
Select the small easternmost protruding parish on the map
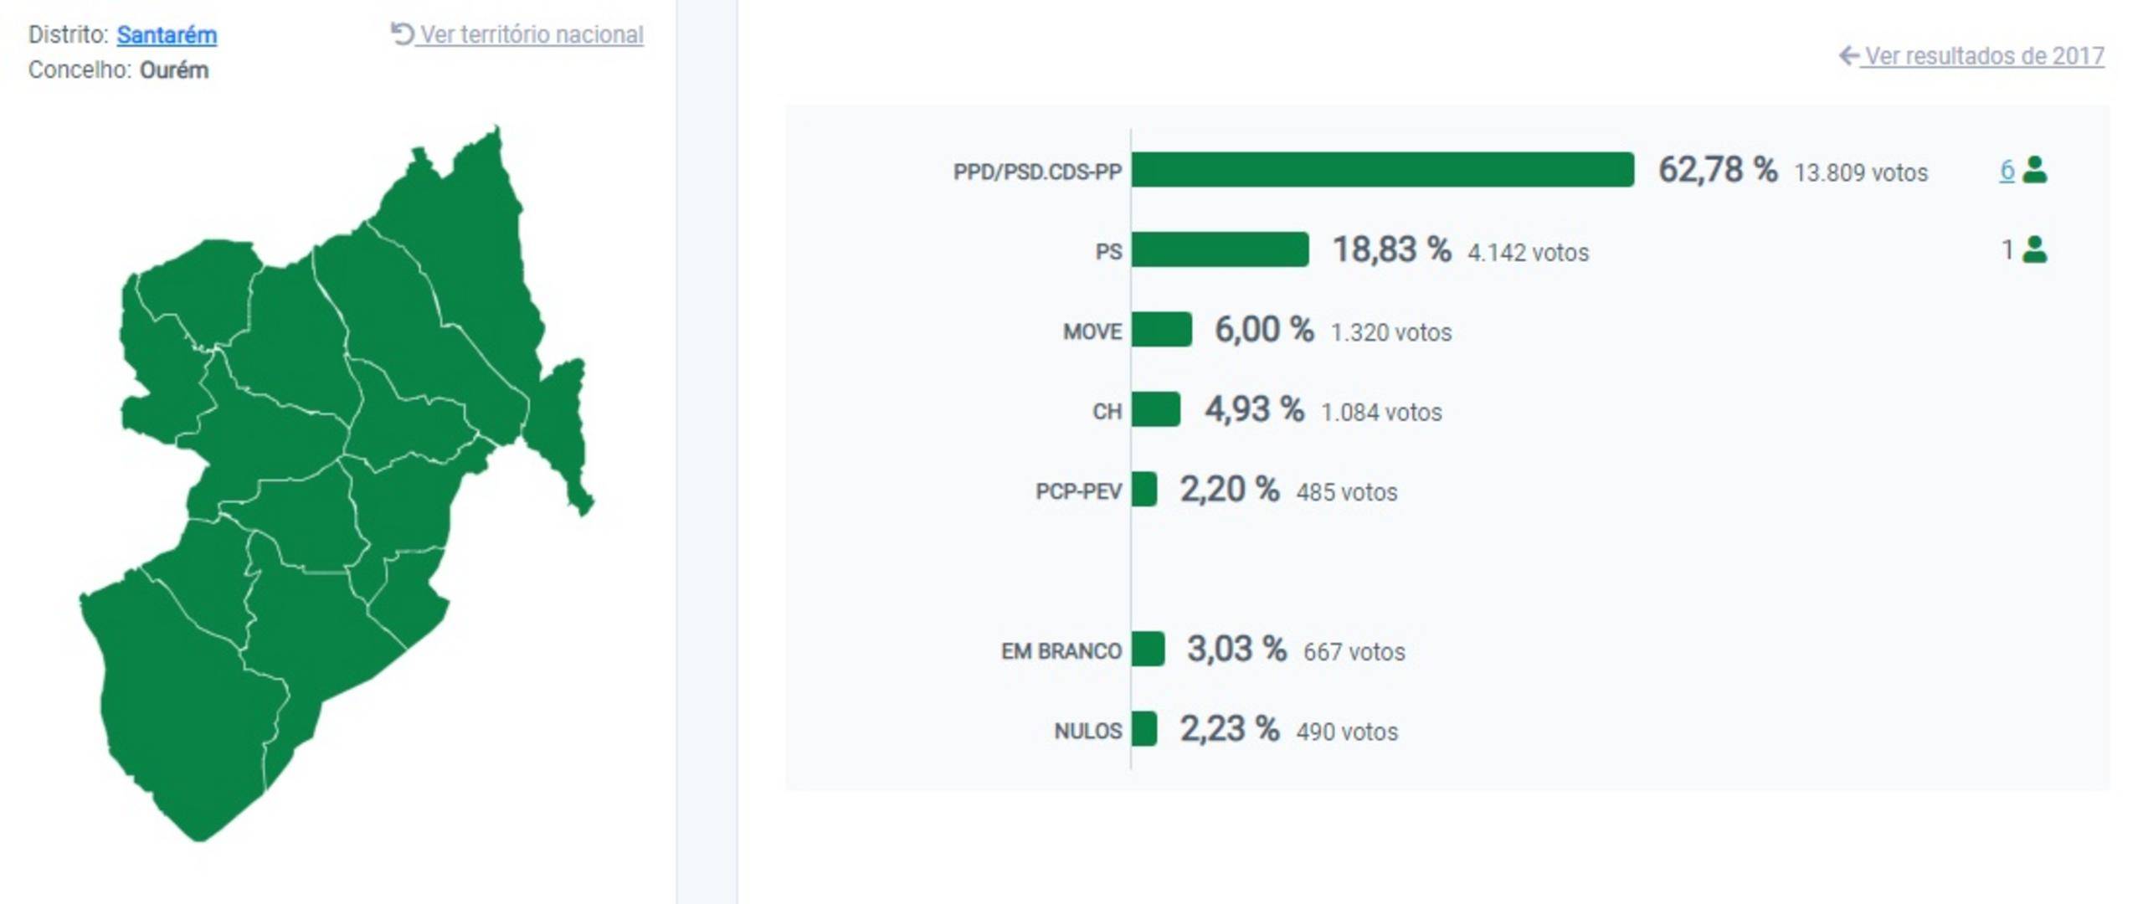tap(563, 427)
